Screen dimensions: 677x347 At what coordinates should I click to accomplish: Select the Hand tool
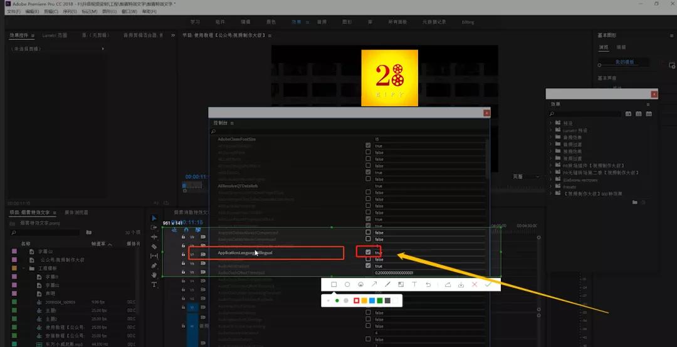(154, 274)
